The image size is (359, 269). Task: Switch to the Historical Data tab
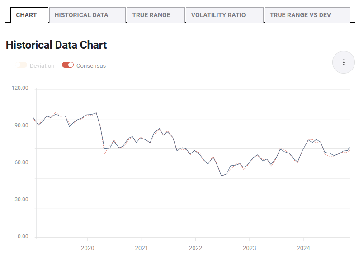[81, 15]
